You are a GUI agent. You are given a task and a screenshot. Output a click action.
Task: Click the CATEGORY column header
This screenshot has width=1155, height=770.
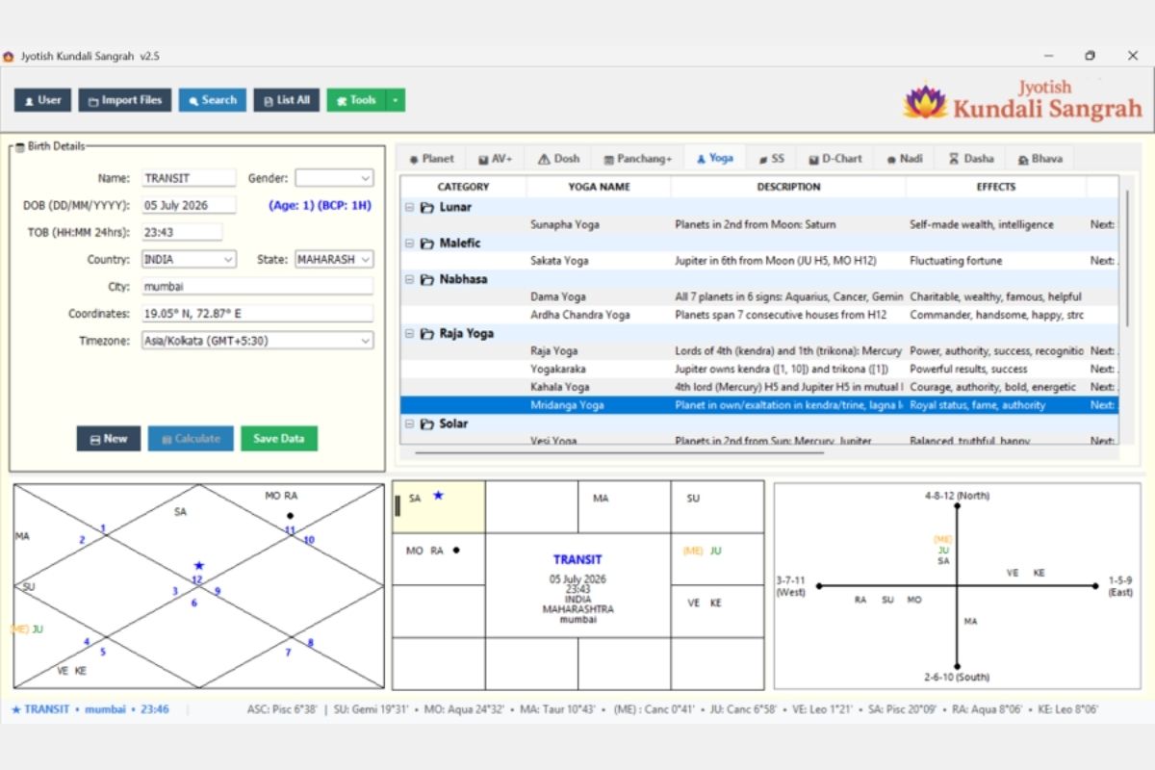(463, 187)
